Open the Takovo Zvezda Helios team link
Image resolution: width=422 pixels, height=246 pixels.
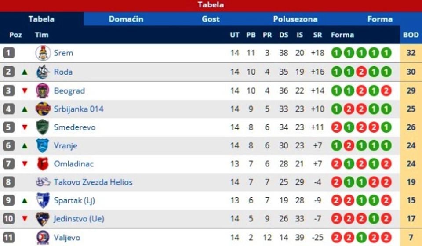pyautogui.click(x=93, y=182)
